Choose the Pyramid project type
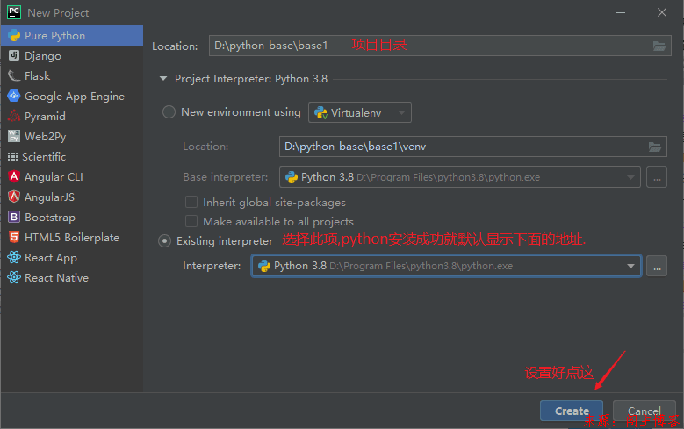Image resolution: width=684 pixels, height=429 pixels. coord(72,117)
